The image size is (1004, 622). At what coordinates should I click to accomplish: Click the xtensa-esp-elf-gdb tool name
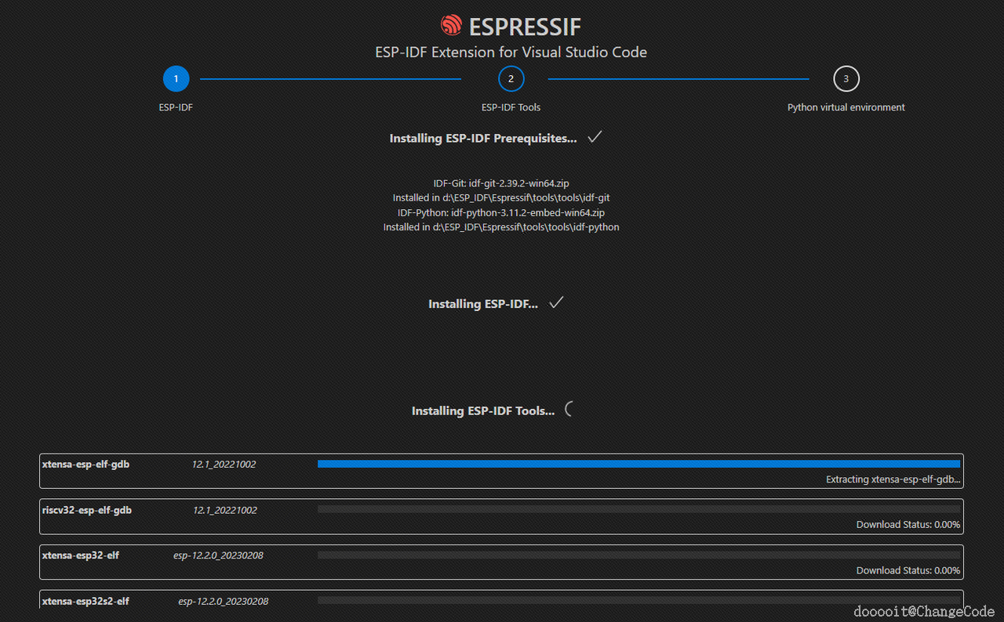[x=85, y=464]
